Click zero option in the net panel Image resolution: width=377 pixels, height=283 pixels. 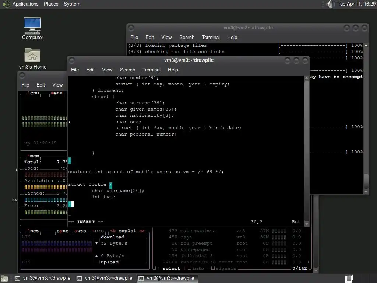pyautogui.click(x=98, y=231)
